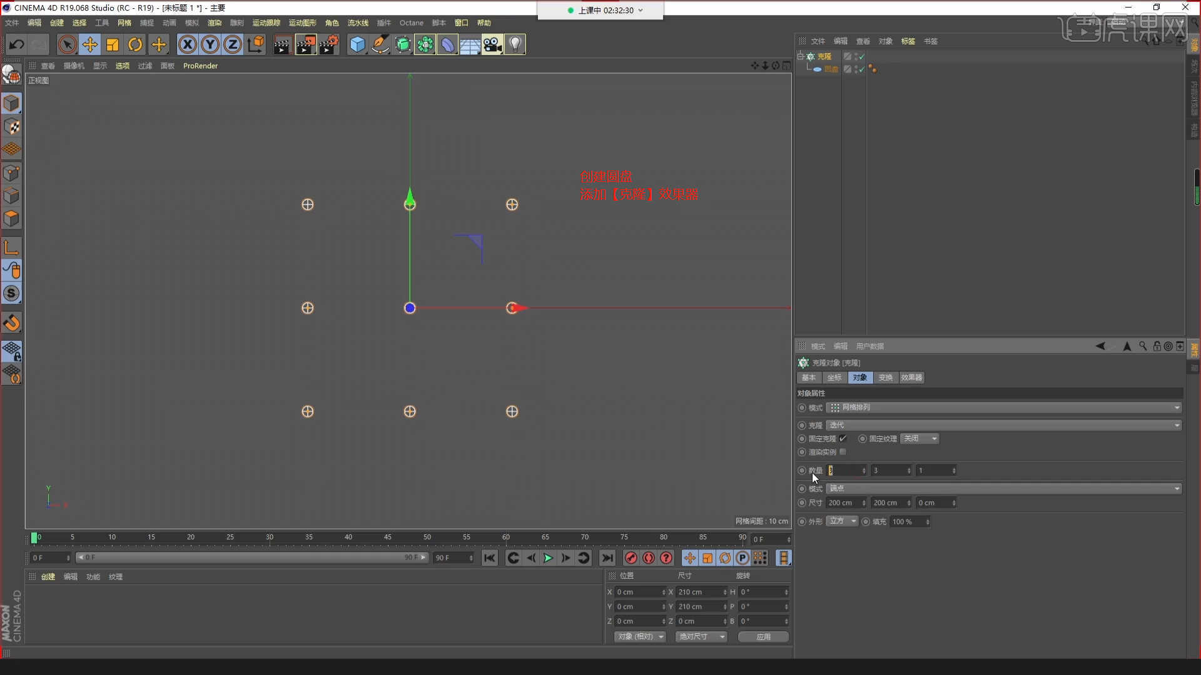Click the blue Cube primitive icon
This screenshot has width=1201, height=675.
point(357,44)
